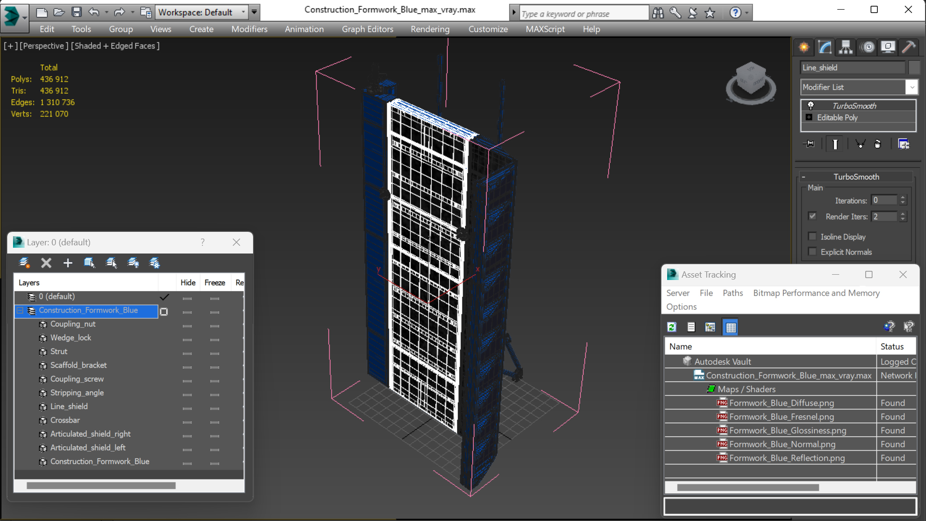This screenshot has height=521, width=926.
Task: Open the Rendering menu
Action: [x=430, y=29]
